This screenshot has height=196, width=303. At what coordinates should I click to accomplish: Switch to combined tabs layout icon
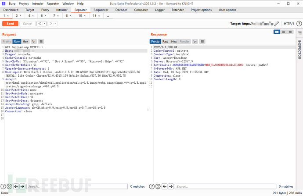point(290,32)
